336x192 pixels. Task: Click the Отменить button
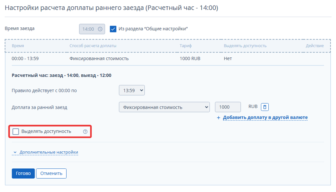tap(51, 174)
